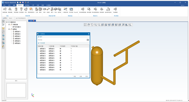189x102 pixels.
Task: Open the quick access toolbar customize arrow
Action: click(30, 2)
